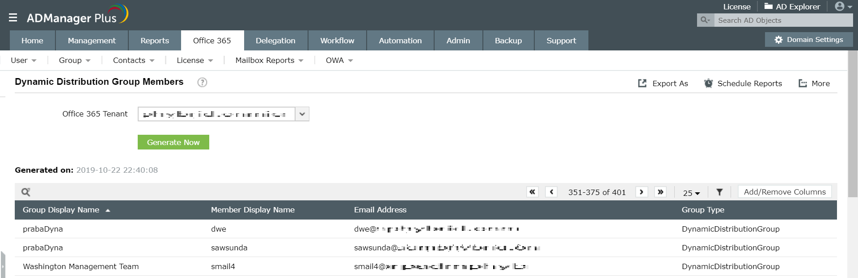Click the search magnifier dropdown icon
Screen dimensions: 858x278
point(705,20)
